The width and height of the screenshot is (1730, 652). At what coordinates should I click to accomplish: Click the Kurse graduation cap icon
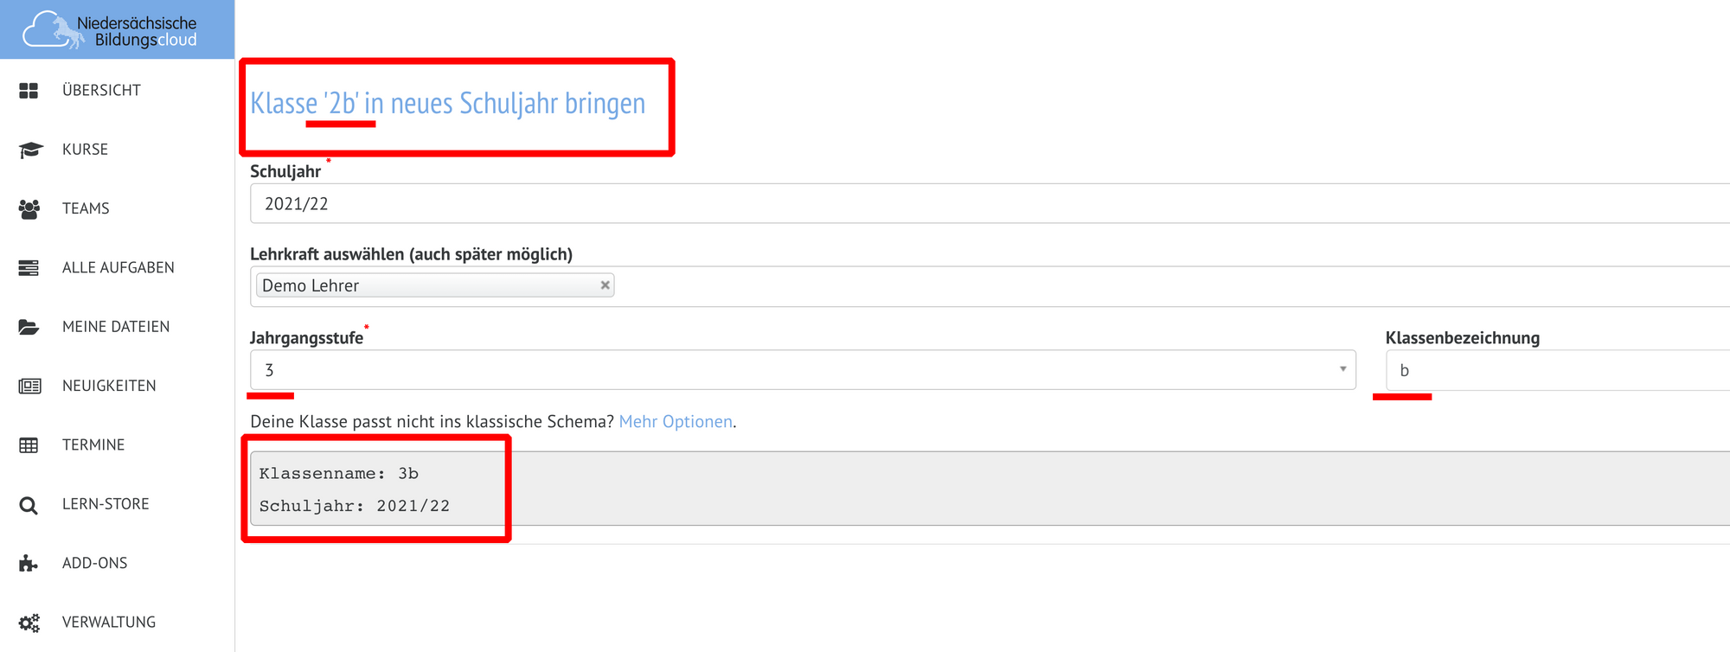(30, 150)
